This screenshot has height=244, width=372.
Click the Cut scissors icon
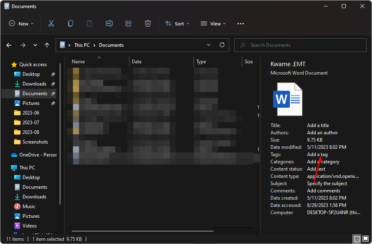point(51,24)
